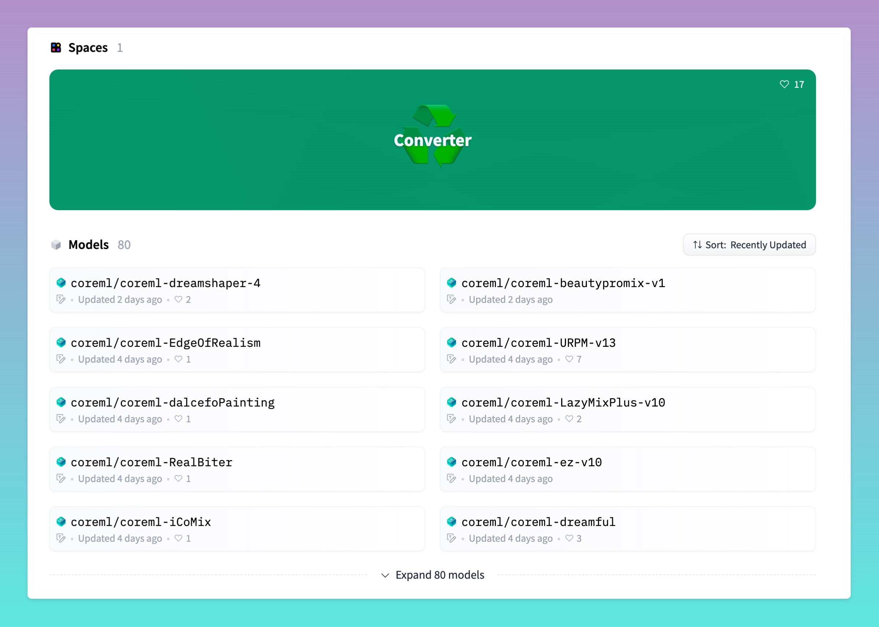The width and height of the screenshot is (879, 627).
Task: Click model avatar icon for ez-v10
Action: tap(452, 462)
